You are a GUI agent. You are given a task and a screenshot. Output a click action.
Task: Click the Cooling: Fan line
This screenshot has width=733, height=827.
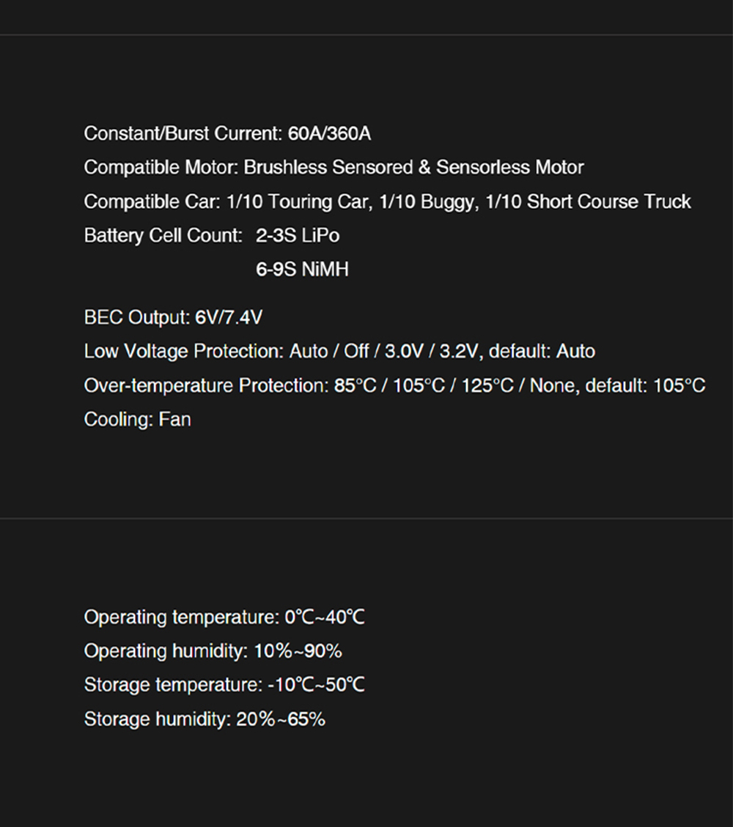click(138, 420)
